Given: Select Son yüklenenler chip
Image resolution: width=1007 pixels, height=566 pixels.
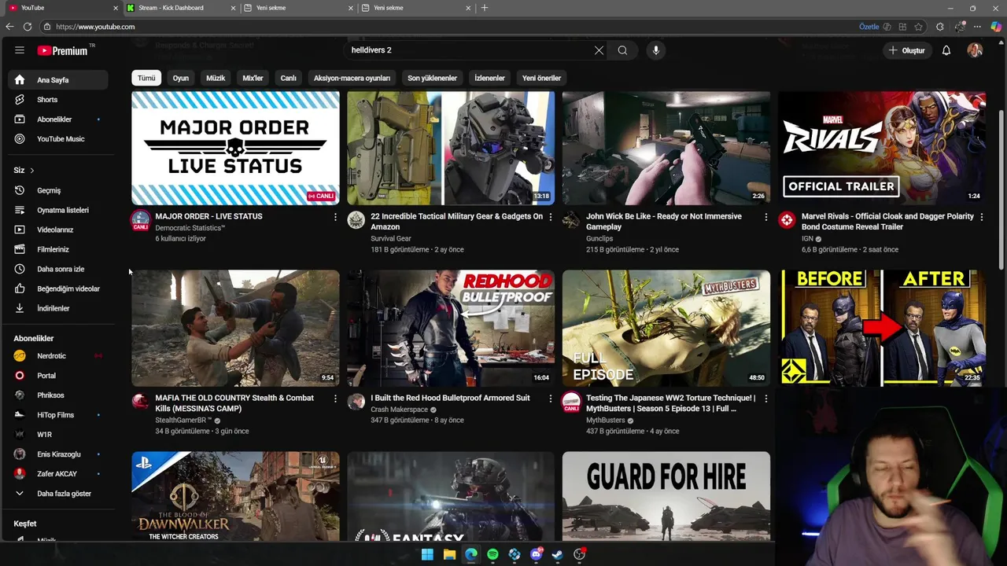Looking at the screenshot, I should point(432,78).
